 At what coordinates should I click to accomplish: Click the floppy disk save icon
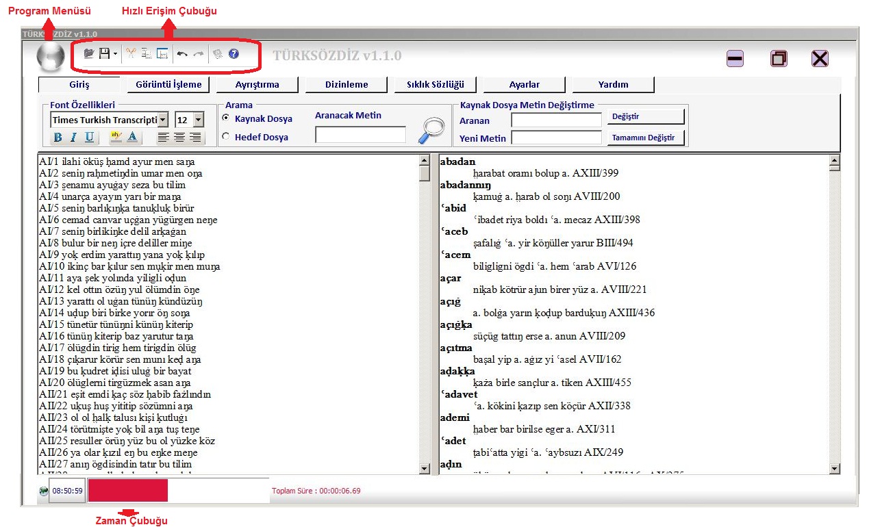pos(104,53)
